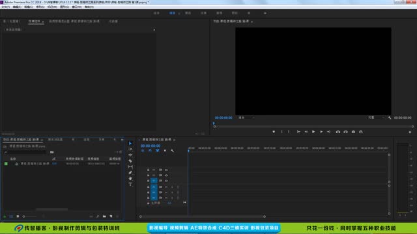The height and width of the screenshot is (234, 417).
Task: Click New Item icon in Project panel
Action: [x=111, y=216]
